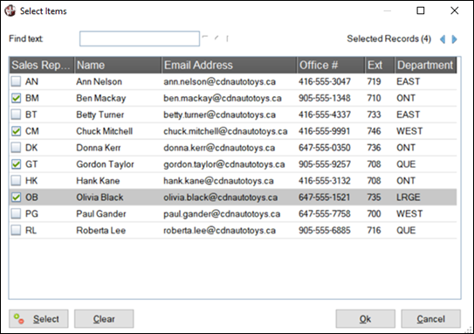Sort by the Sales Rep column header

pos(42,65)
